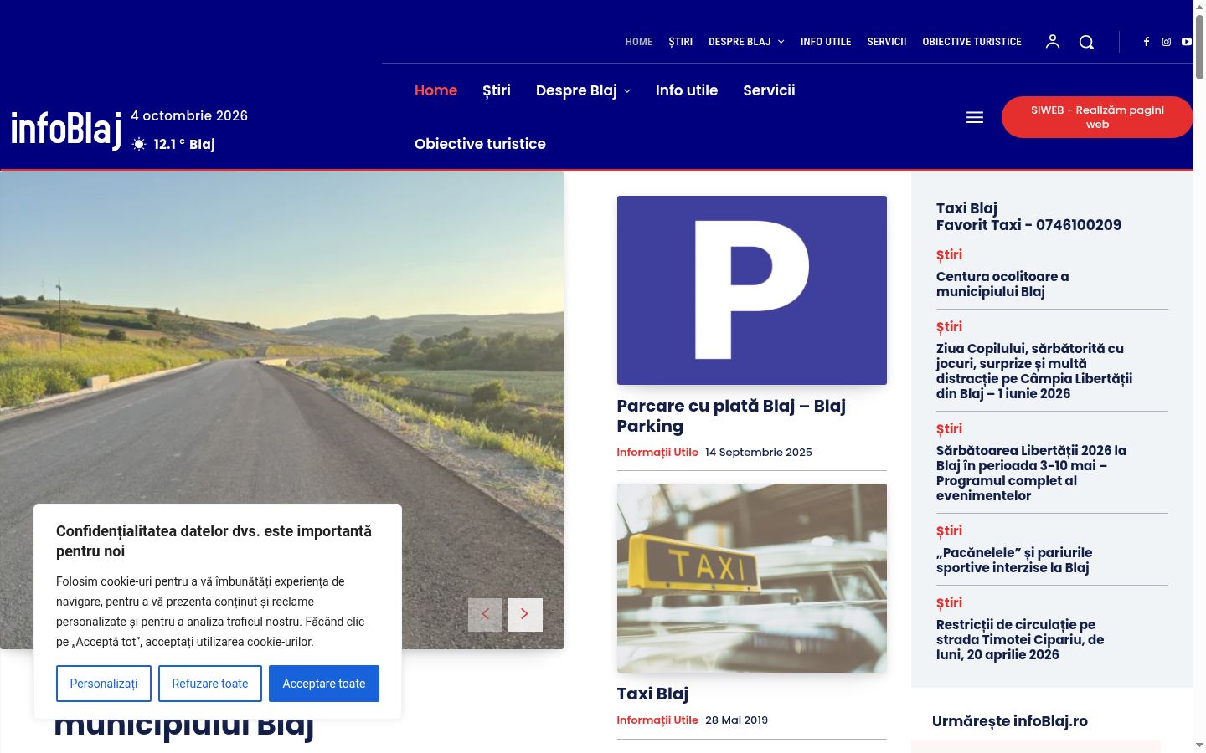Open the search magnifier icon
The image size is (1206, 753).
(1086, 42)
